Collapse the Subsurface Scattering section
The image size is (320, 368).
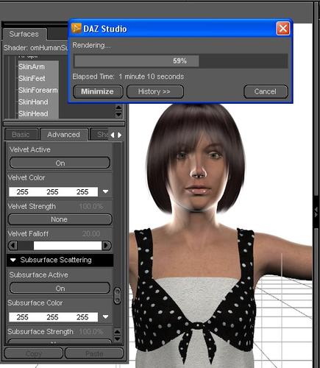coord(13,260)
